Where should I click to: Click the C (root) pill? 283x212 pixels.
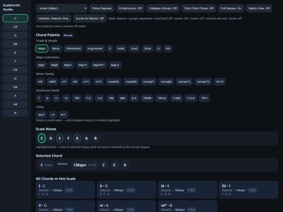click(x=46, y=165)
